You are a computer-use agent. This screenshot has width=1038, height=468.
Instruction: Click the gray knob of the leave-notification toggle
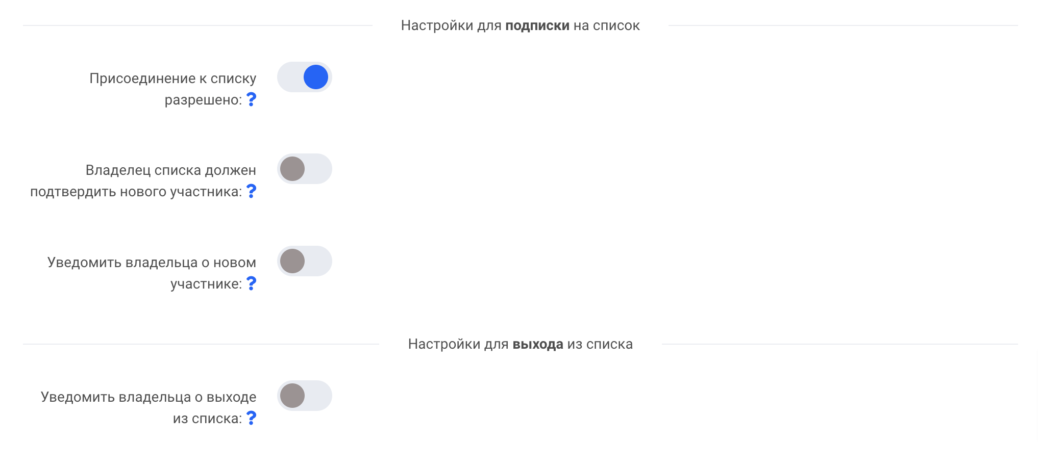point(292,396)
